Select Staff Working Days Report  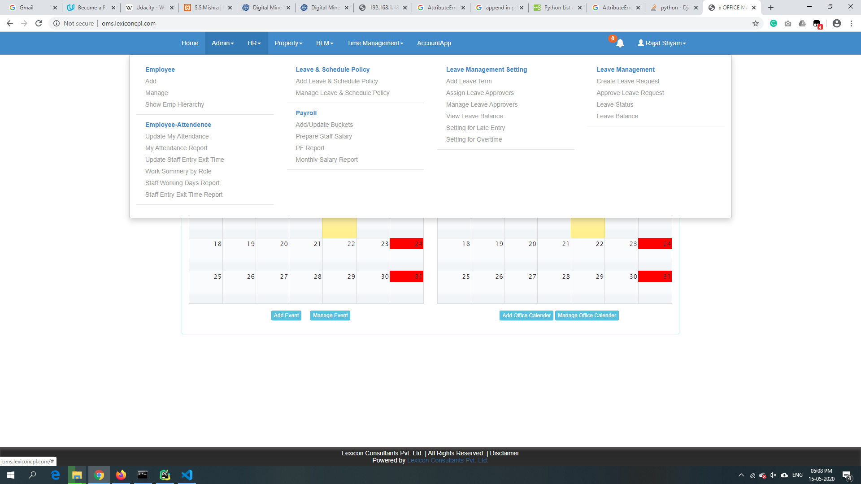pos(183,182)
